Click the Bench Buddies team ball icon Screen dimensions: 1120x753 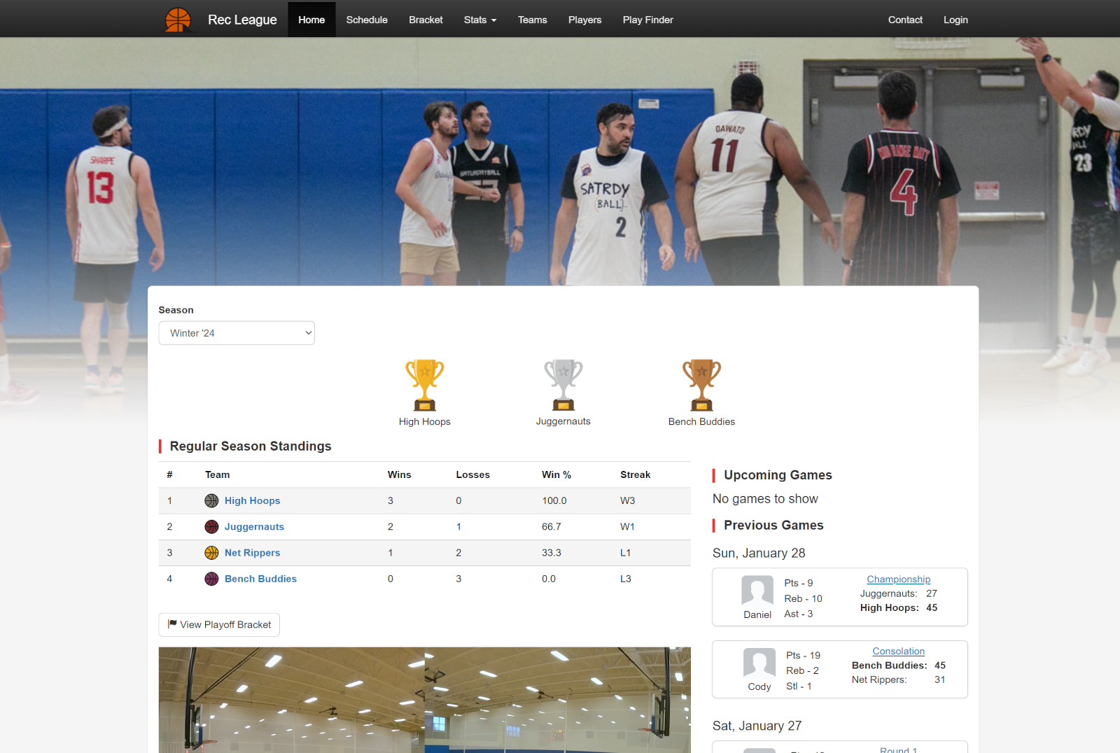pos(211,579)
